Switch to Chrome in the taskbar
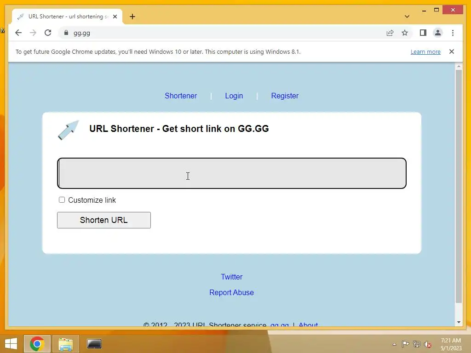Image resolution: width=471 pixels, height=353 pixels. pos(37,344)
